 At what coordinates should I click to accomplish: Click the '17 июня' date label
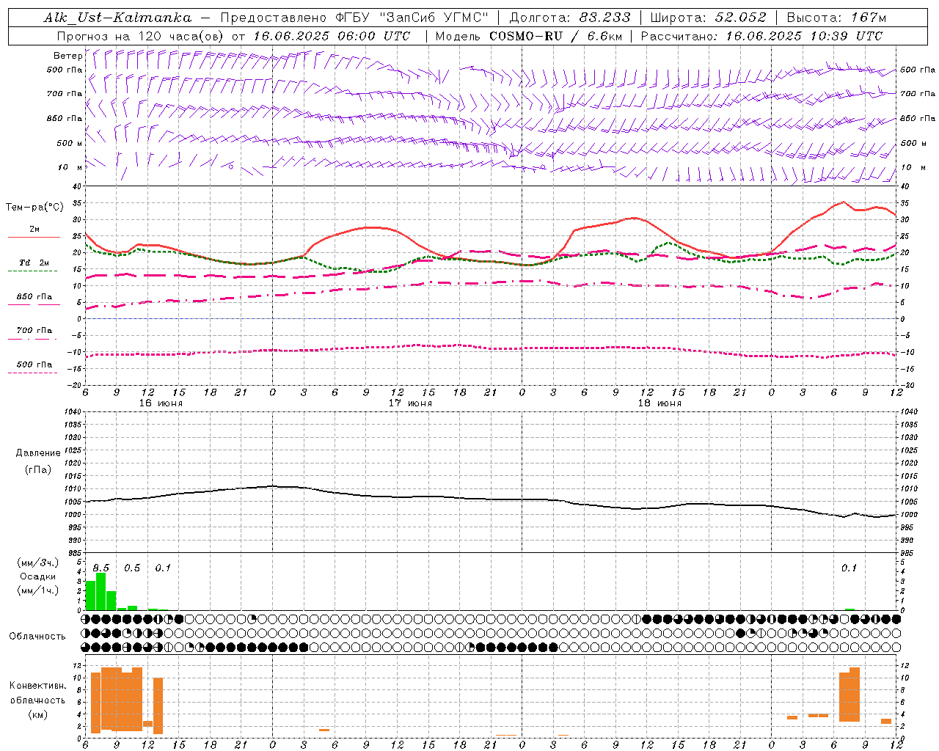(410, 403)
